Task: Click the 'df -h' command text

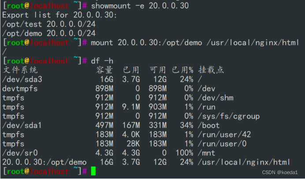Action: 102,61
